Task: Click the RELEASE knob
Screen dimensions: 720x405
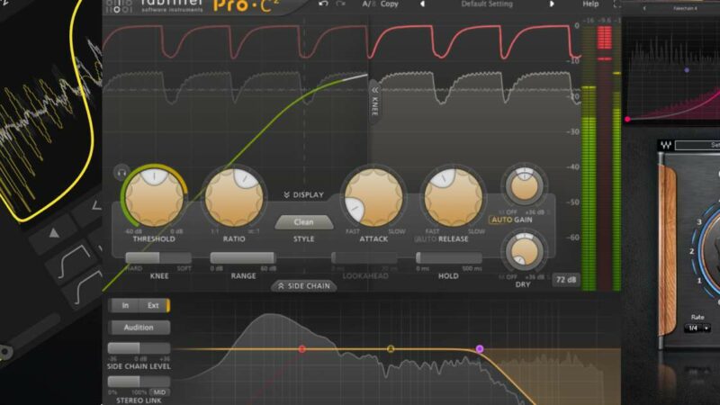Action: click(454, 196)
